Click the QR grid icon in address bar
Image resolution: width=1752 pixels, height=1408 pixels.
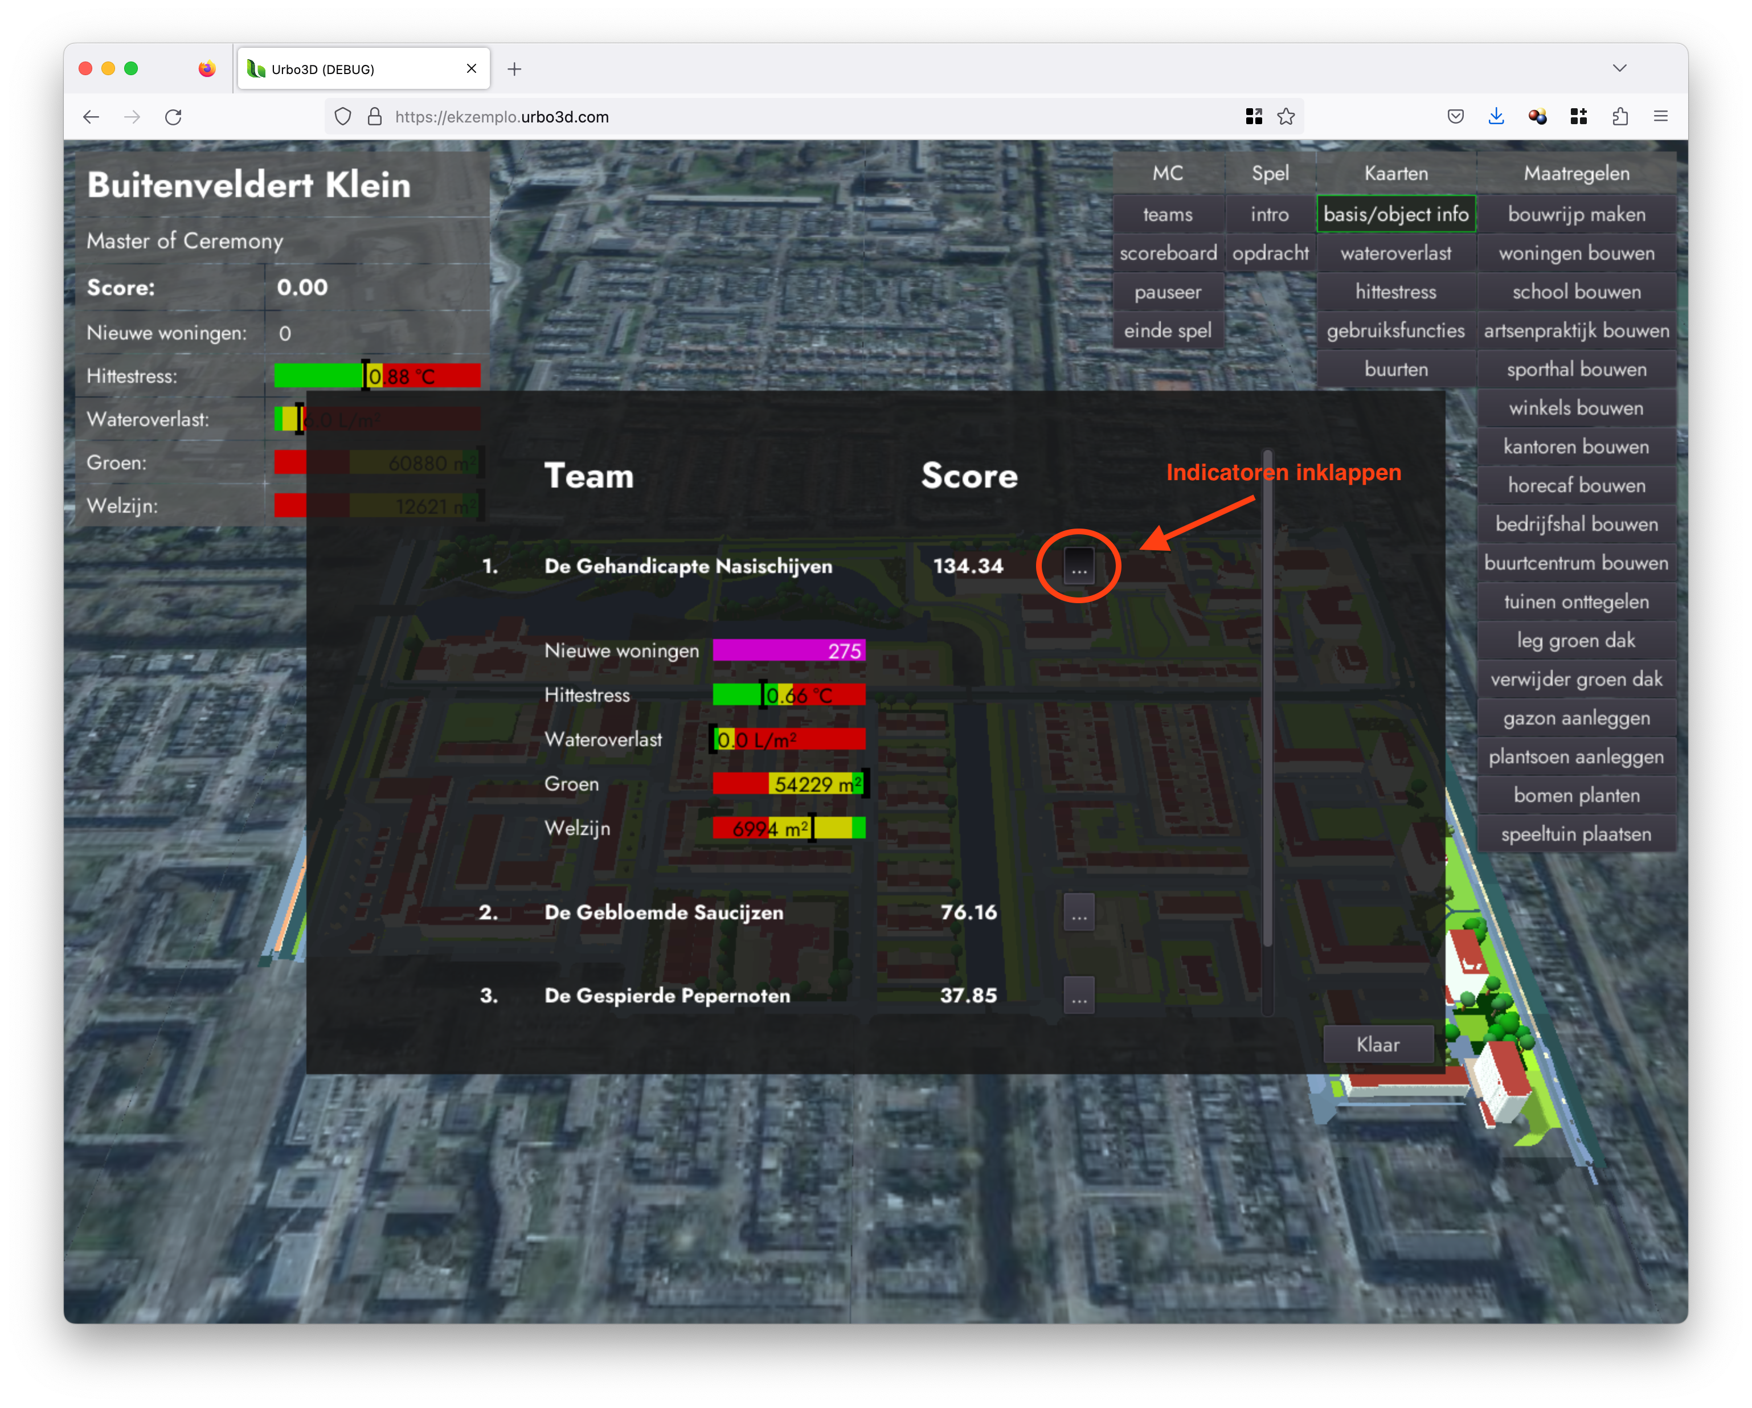[x=1254, y=117]
